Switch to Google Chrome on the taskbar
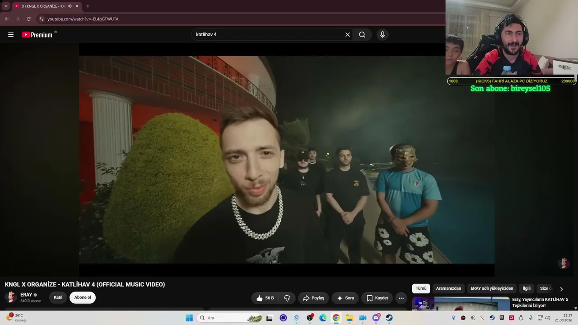 click(336, 318)
